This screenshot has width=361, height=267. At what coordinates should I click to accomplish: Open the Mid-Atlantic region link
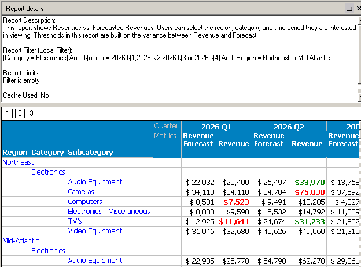[21, 240]
